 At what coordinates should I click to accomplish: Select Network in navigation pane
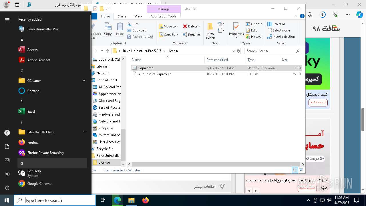(103, 73)
